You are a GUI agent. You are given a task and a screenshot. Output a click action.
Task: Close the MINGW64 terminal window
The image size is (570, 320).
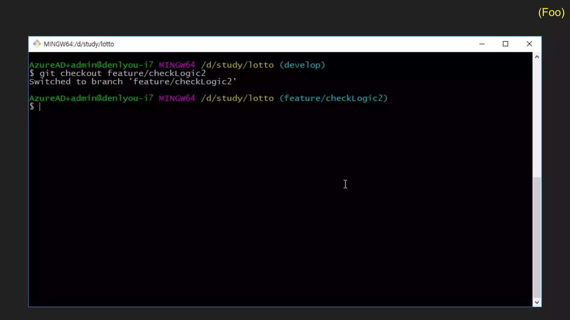[529, 44]
